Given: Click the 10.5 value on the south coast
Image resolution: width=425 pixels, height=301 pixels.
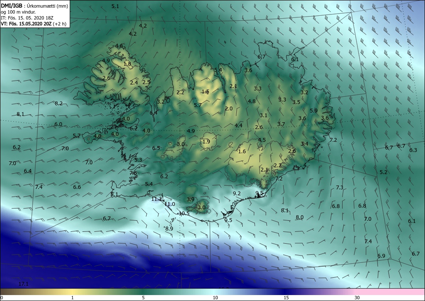Looking at the screenshot, I should (x=184, y=213).
